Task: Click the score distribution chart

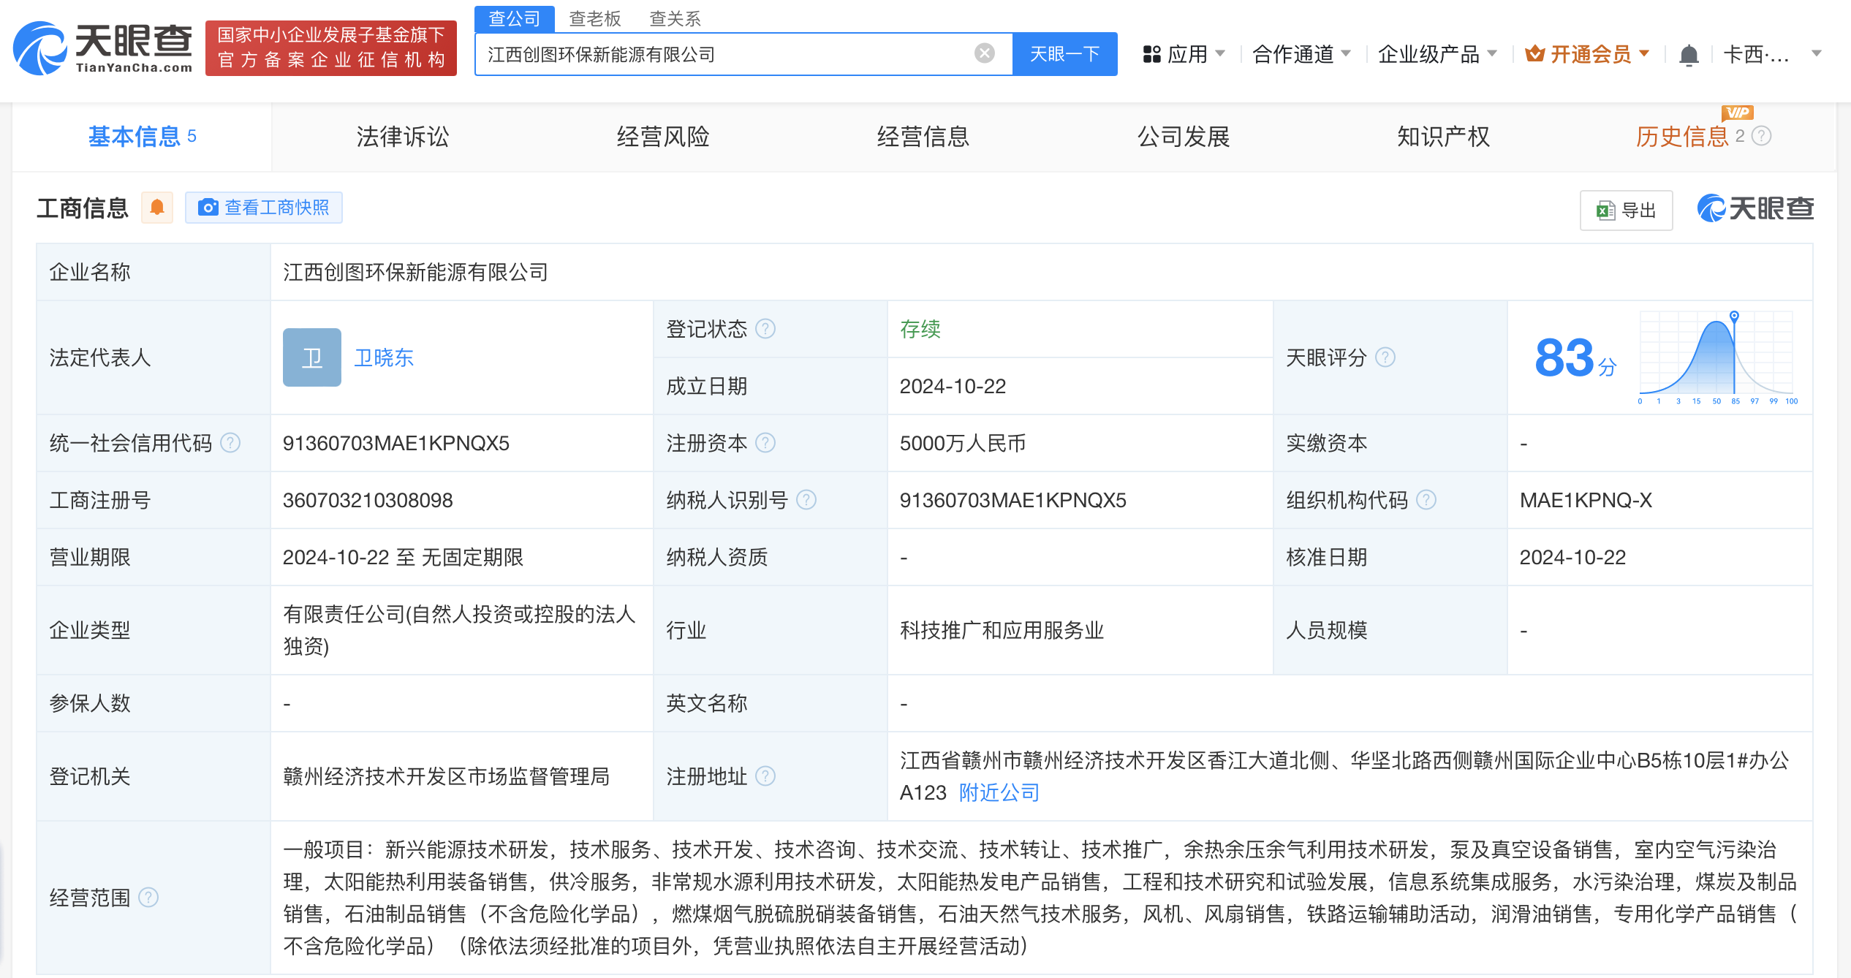Action: click(1717, 357)
